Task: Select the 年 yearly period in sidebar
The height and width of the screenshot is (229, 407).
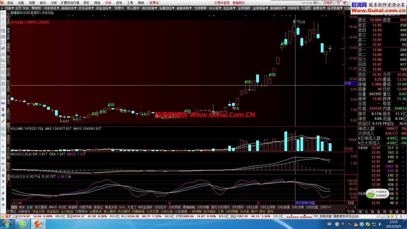Action: click(3, 205)
